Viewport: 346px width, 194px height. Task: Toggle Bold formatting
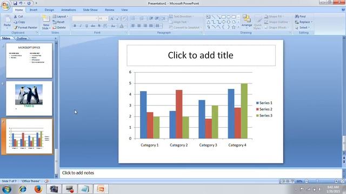pyautogui.click(x=75, y=26)
